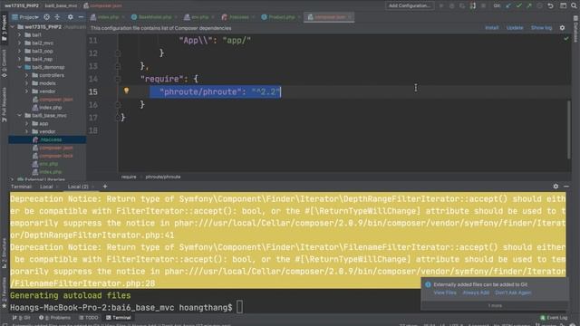This screenshot has width=580, height=326.
Task: Open Event Log in status bar
Action: (554, 318)
